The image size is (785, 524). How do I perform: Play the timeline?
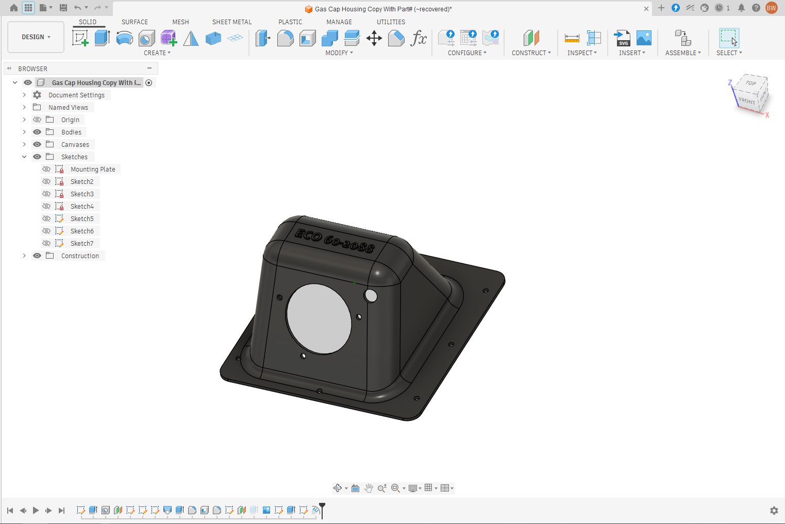click(x=36, y=511)
